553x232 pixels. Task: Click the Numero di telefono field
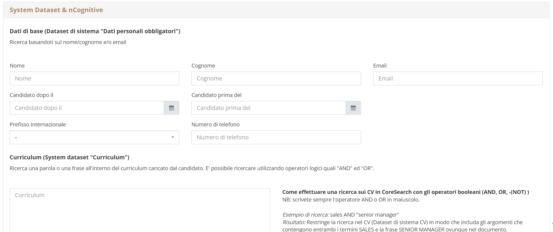tap(276, 137)
